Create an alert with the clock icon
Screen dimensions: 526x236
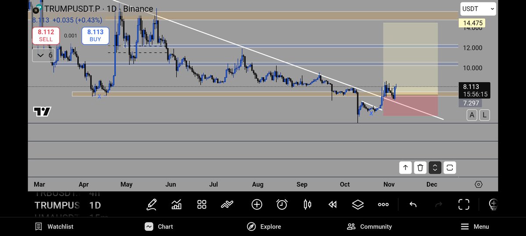point(282,204)
